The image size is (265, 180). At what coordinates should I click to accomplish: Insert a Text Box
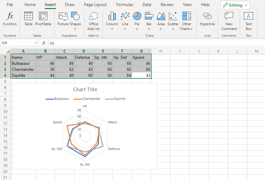[248, 21]
